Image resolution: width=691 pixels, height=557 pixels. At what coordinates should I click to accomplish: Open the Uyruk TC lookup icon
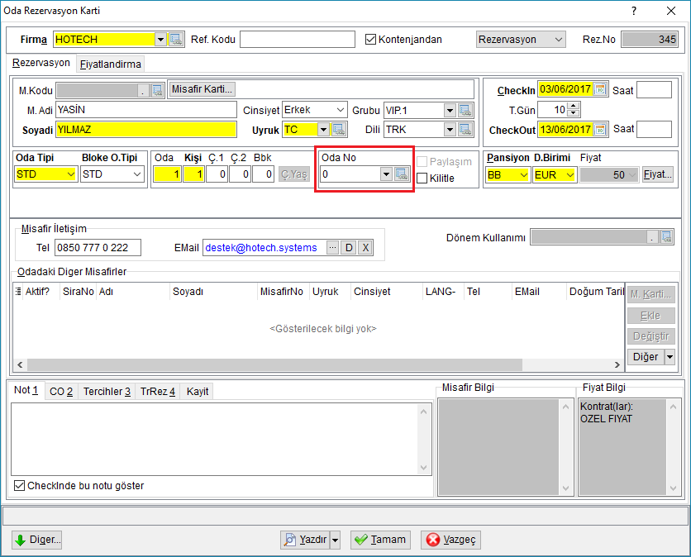pyautogui.click(x=339, y=130)
